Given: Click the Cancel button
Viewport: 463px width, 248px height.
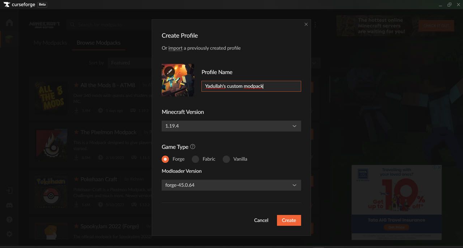Looking at the screenshot, I should click(x=261, y=220).
